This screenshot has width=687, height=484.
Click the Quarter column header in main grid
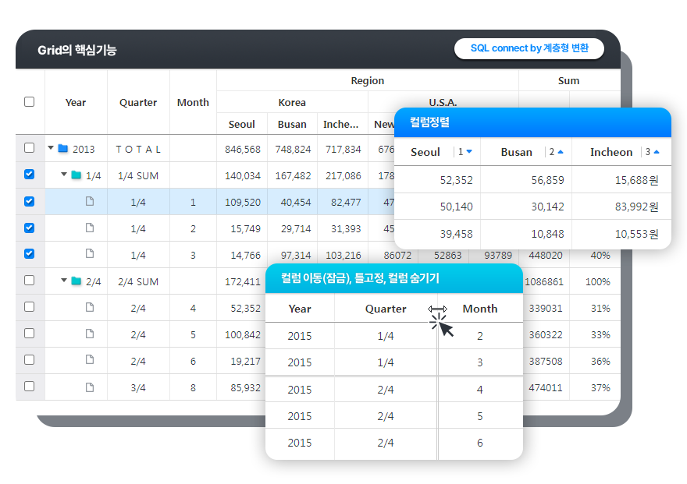pyautogui.click(x=138, y=102)
